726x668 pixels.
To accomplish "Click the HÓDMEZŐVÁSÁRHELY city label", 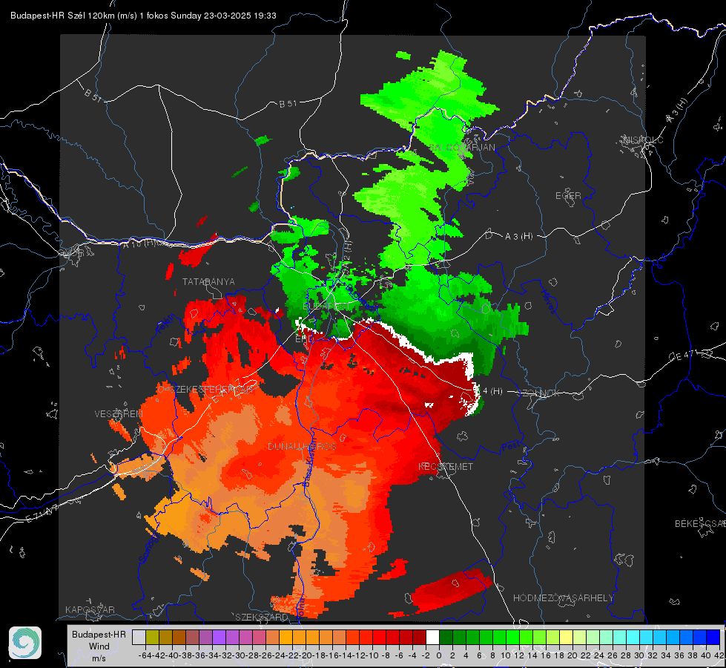I will coord(563,598).
